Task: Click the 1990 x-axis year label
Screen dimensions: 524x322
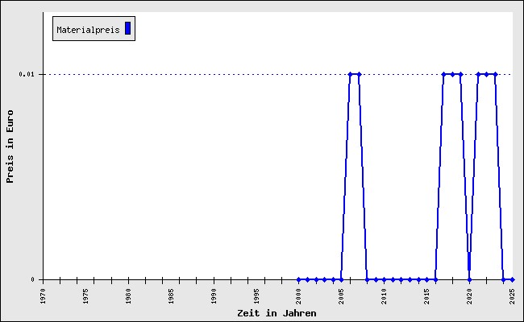Action: pos(214,295)
